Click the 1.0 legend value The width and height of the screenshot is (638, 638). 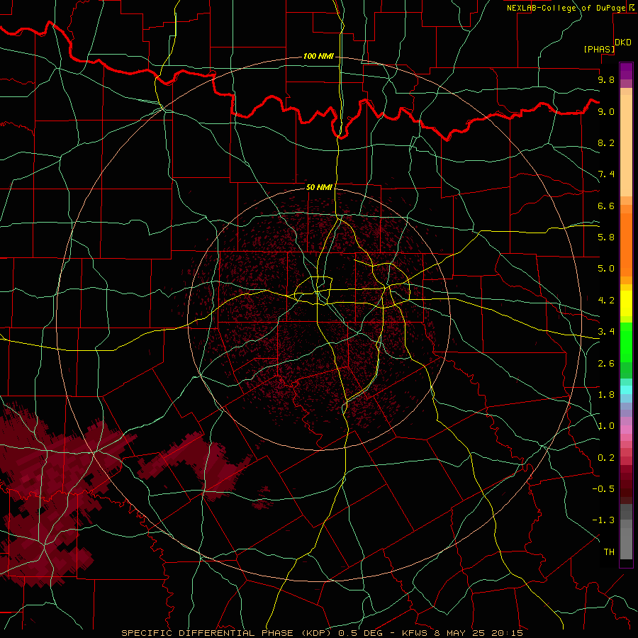click(606, 426)
